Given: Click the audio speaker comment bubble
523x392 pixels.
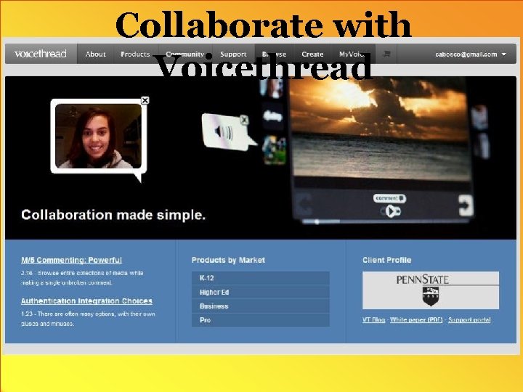Looking at the screenshot, I should click(x=225, y=132).
